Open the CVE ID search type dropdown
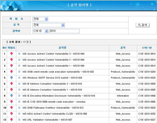Viewport: 157px width, 123px height. click(40, 31)
